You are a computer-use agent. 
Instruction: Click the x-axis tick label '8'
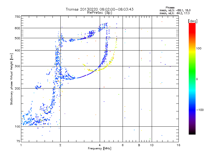139,145
